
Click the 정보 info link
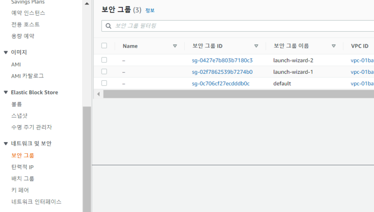(150, 11)
